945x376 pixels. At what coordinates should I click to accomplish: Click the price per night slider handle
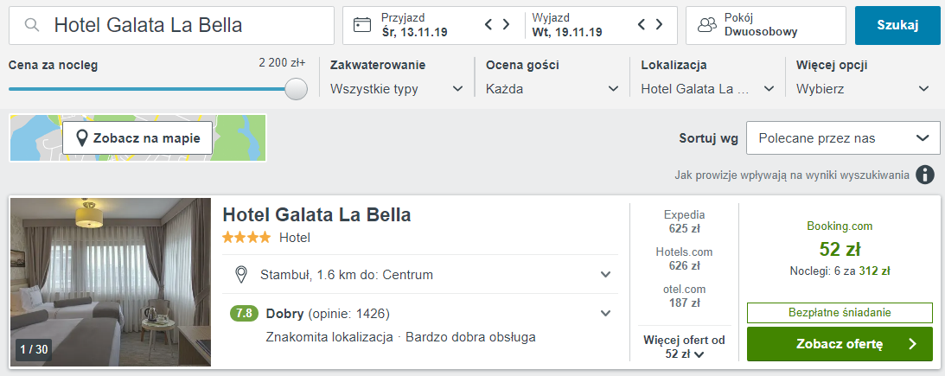click(296, 89)
